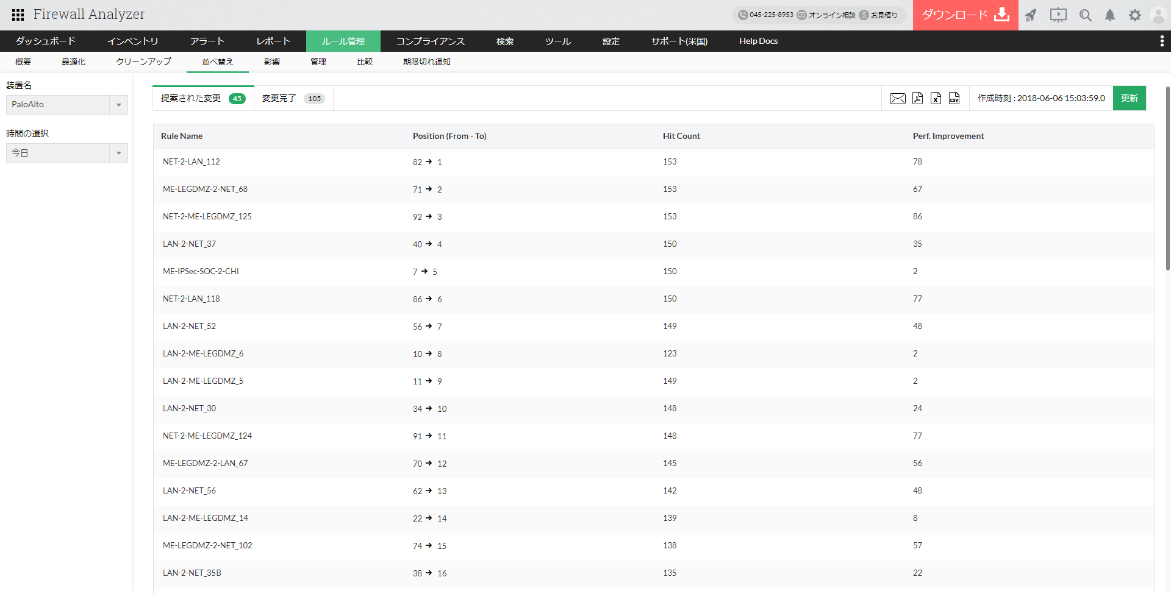Export the report as CSV
1171x594 pixels.
click(954, 98)
